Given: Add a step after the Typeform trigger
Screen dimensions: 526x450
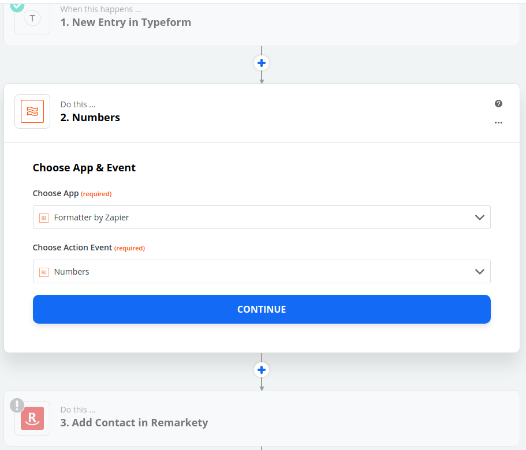Looking at the screenshot, I should click(x=262, y=63).
